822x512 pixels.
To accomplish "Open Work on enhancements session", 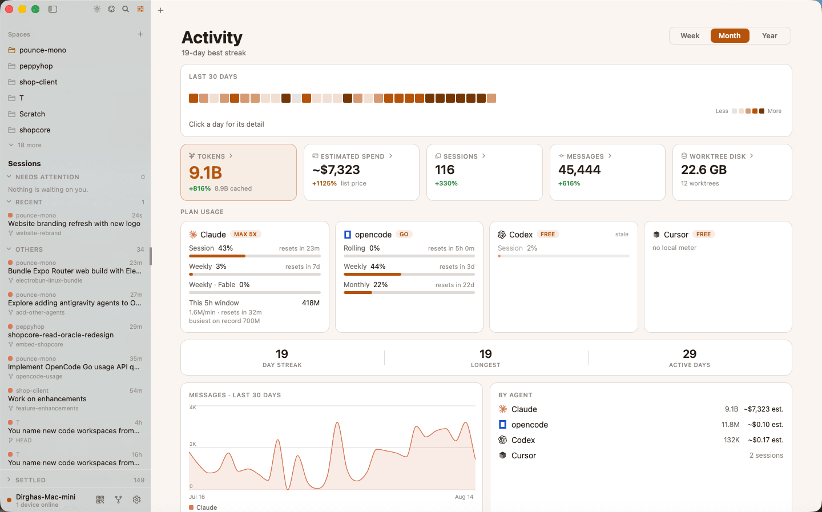I will point(75,399).
